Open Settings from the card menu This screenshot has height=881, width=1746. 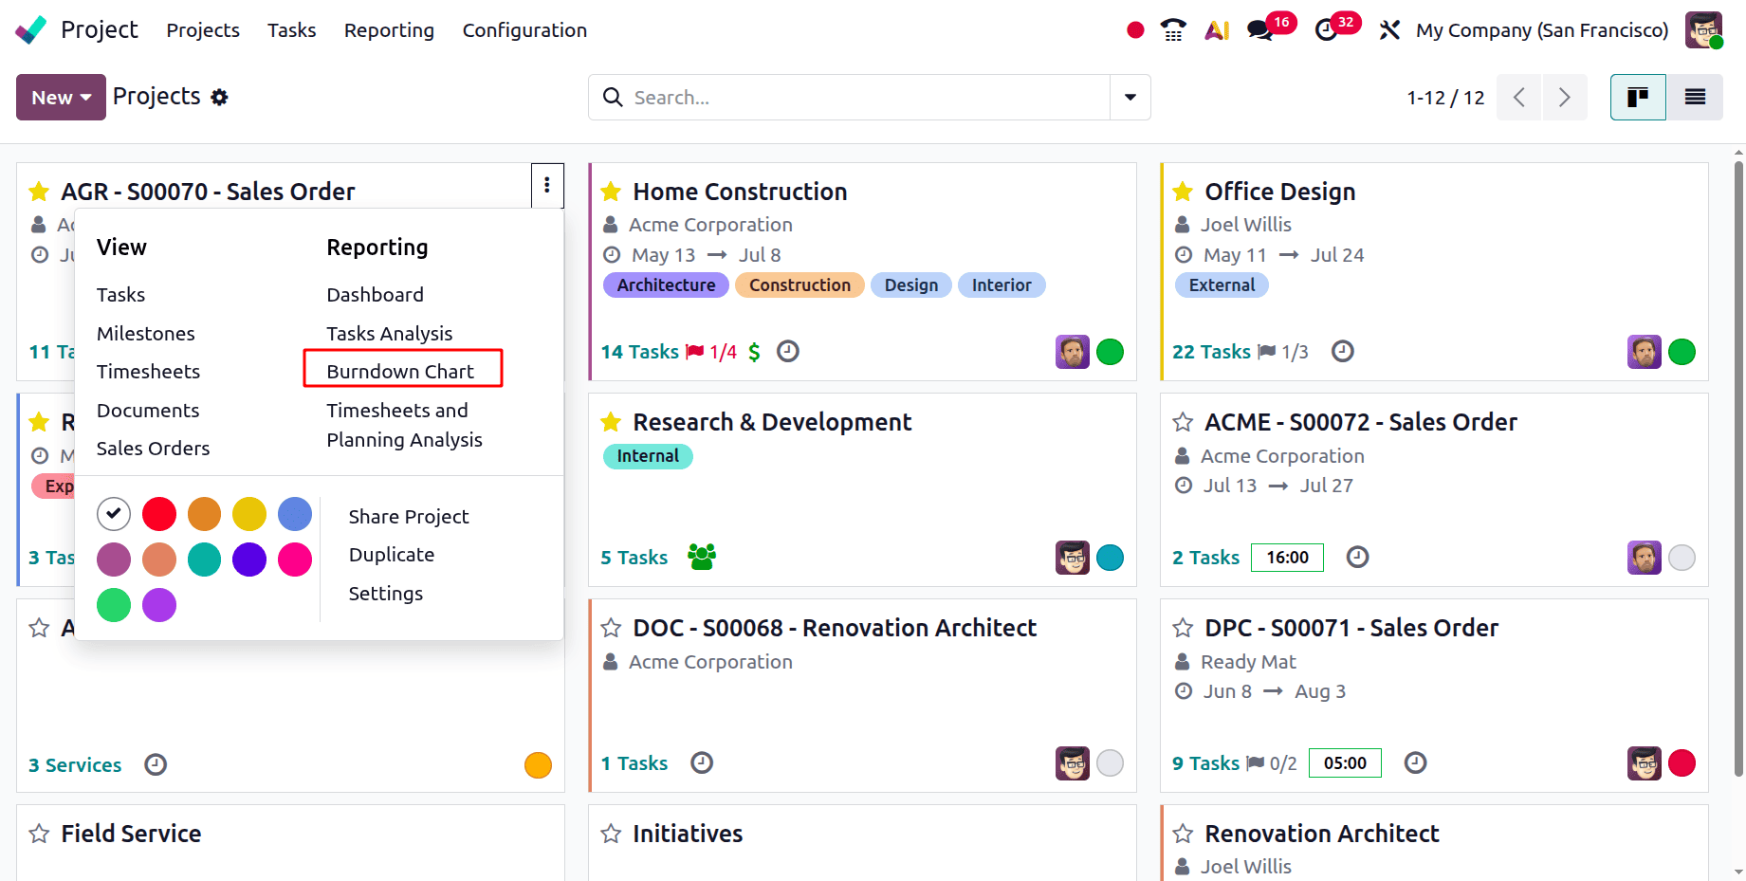(x=386, y=594)
